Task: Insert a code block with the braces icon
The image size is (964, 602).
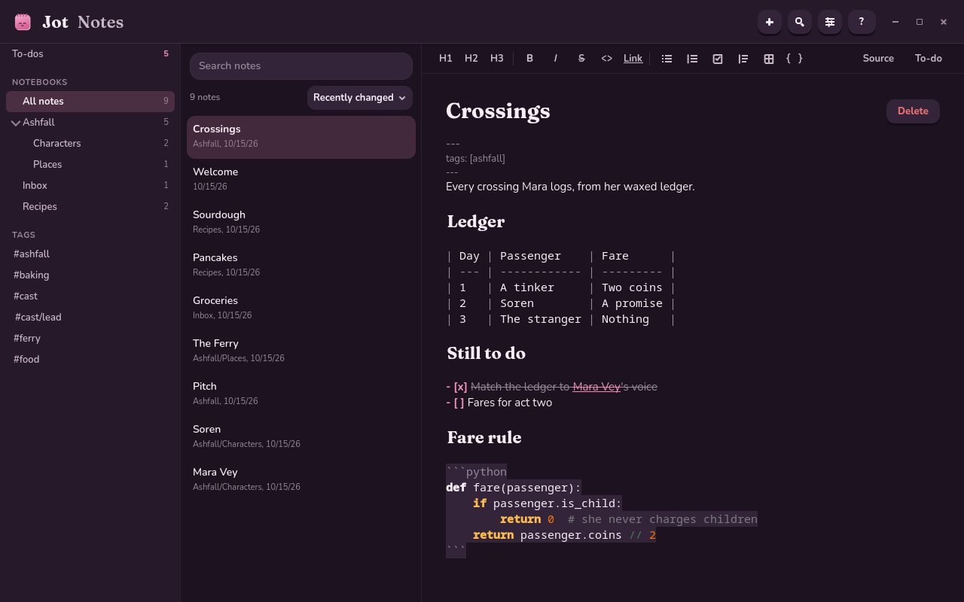Action: (x=795, y=59)
